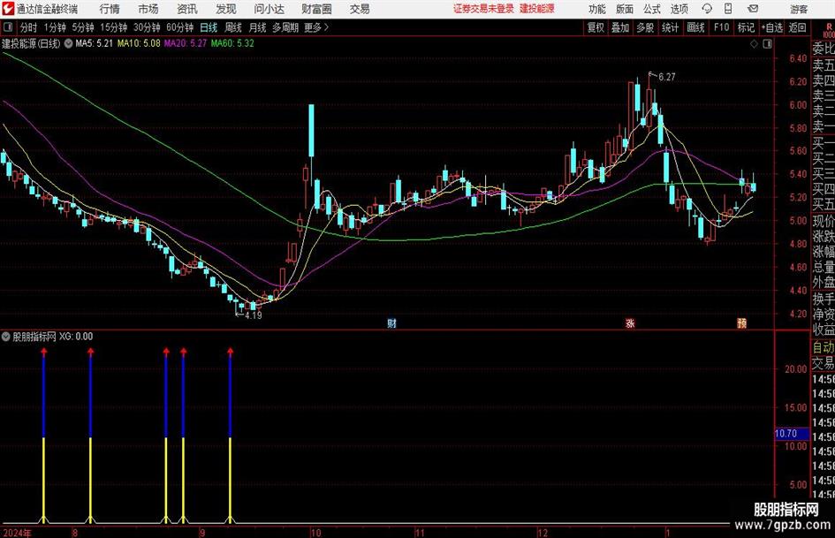Click the red R 1000 icon
Viewport: 835px width, 538px height.
(828, 30)
